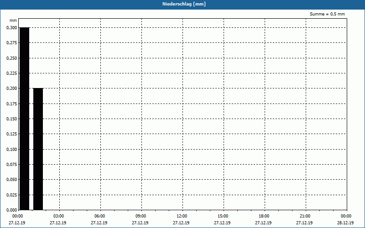Screen dimensions: 365x228
Task: Click the 0,075 y-axis label
Action: click(12, 165)
